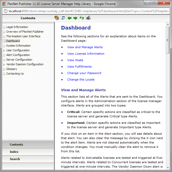172x172 pixels.
Task: Switch to the Search tab
Action: click(x=28, y=159)
